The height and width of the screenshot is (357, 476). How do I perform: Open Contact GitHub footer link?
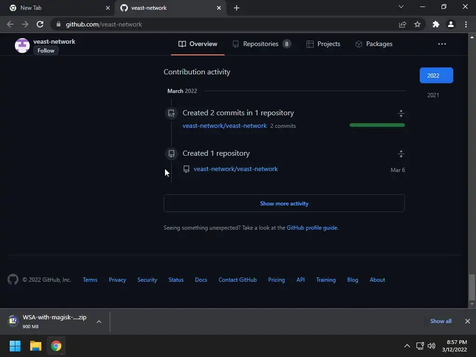[238, 280]
